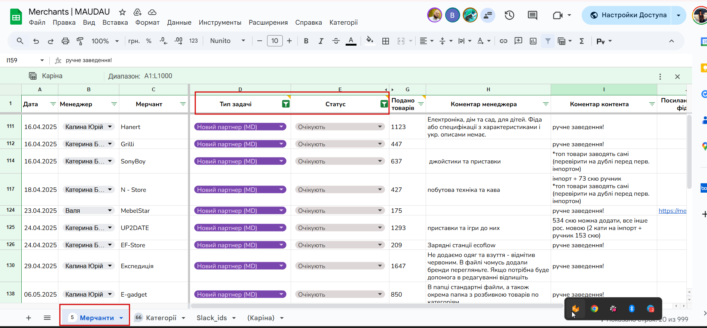Open the https://me link in MebelStar row
This screenshot has height=328, width=707.
point(672,211)
